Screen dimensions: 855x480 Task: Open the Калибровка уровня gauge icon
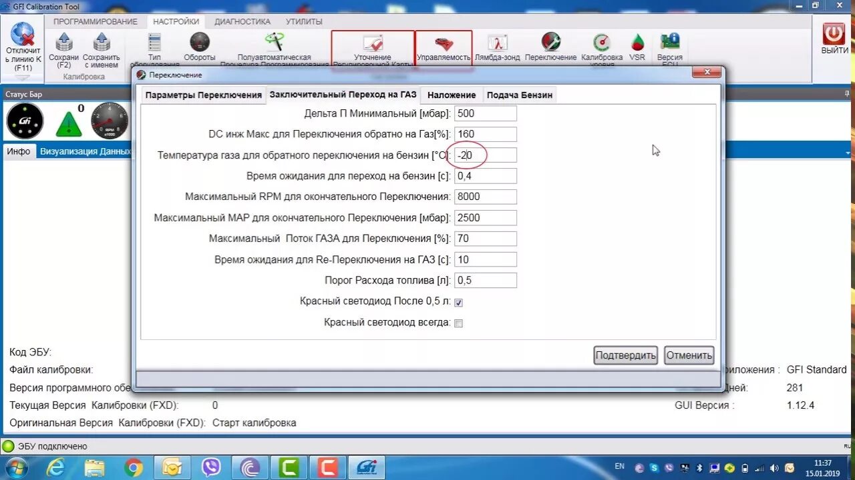point(602,43)
